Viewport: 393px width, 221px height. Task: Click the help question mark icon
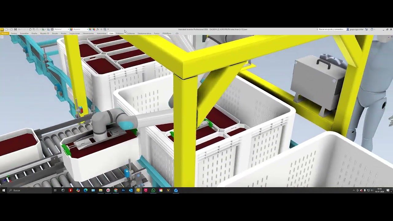point(372,29)
